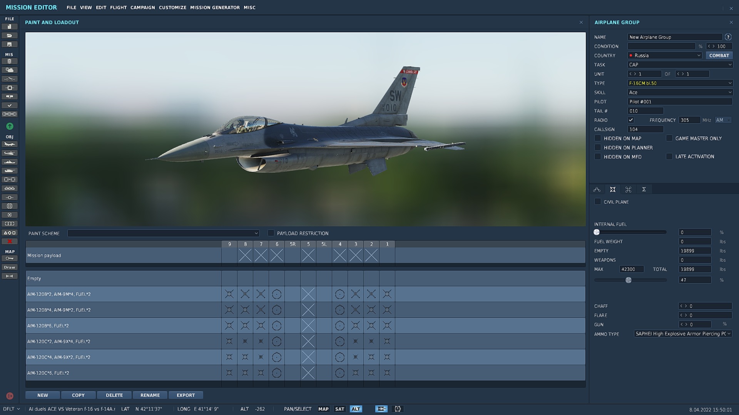This screenshot has width=739, height=415.
Task: Uncheck the Radio checkbox
Action: click(631, 120)
